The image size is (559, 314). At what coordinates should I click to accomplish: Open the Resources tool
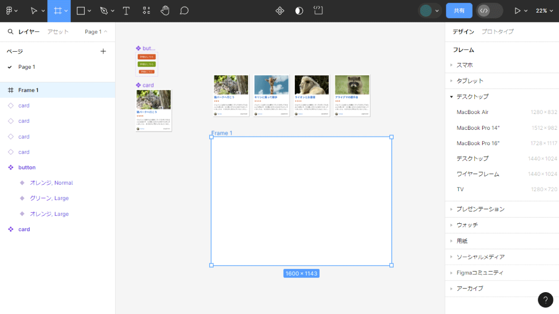[x=146, y=11]
